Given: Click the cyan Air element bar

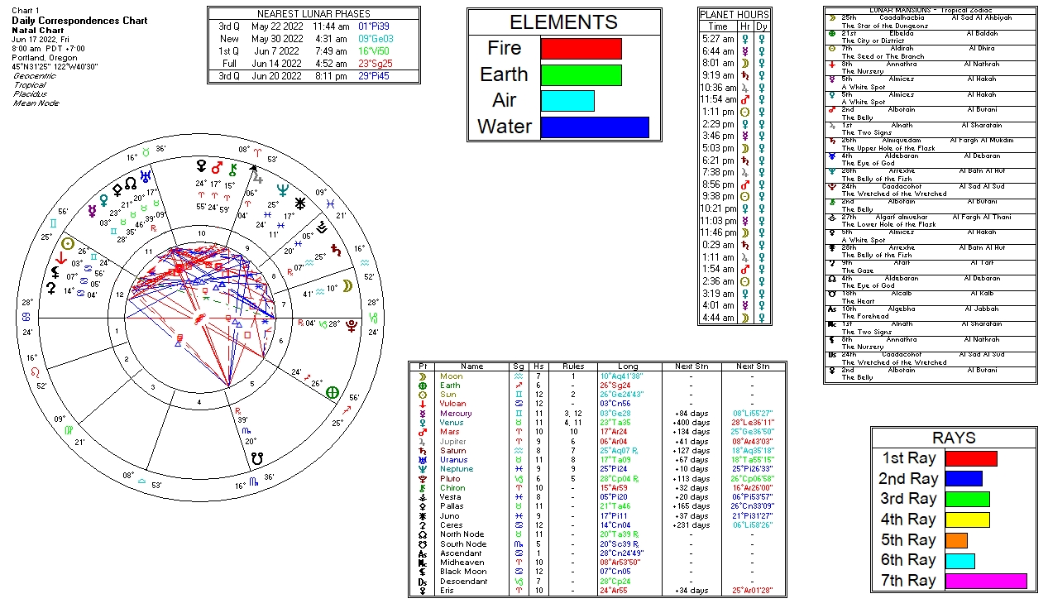Looking at the screenshot, I should pyautogui.click(x=567, y=101).
